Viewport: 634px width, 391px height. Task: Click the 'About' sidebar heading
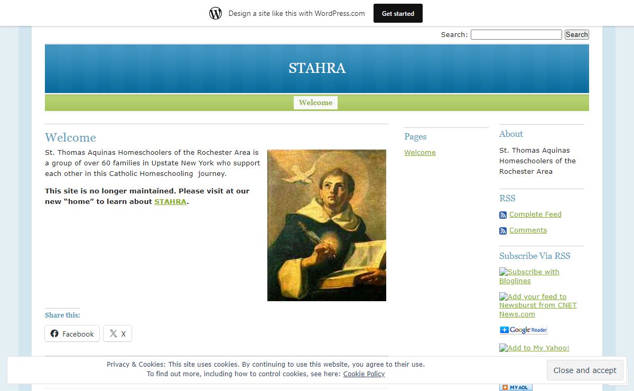point(511,134)
